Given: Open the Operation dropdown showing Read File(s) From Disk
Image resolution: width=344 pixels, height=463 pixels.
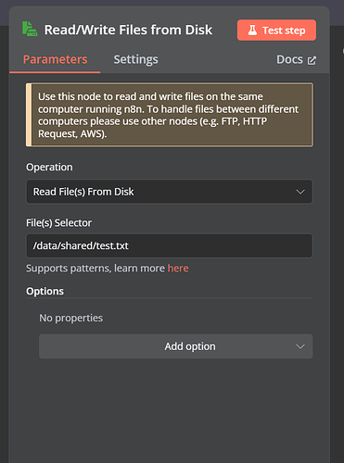Looking at the screenshot, I should click(169, 192).
